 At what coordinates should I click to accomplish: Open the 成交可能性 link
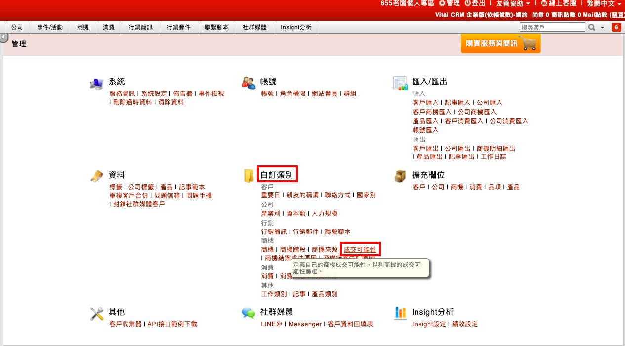click(360, 250)
